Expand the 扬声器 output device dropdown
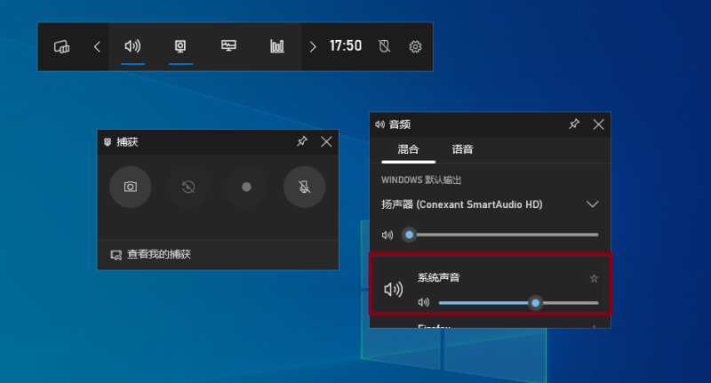The image size is (711, 383). [592, 204]
